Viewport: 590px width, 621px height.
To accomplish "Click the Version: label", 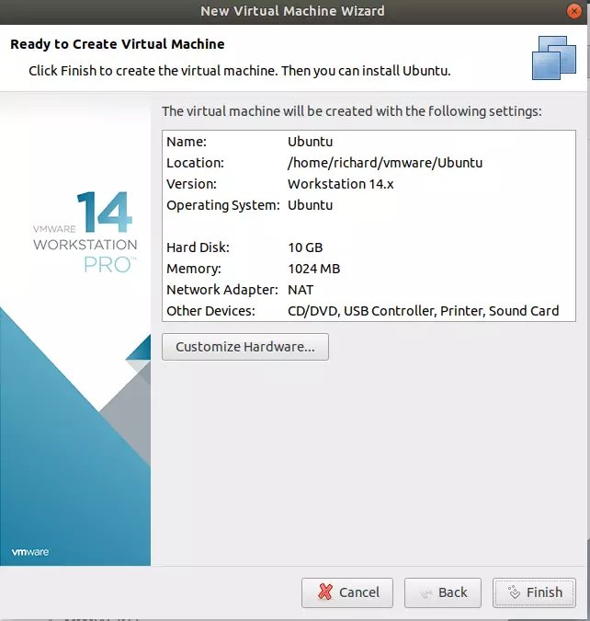I will point(191,184).
